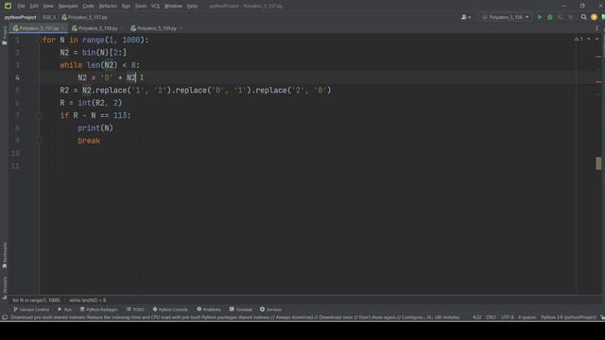Open the Polyakov_5_156 run configuration dropdown
The image size is (605, 340).
[506, 17]
